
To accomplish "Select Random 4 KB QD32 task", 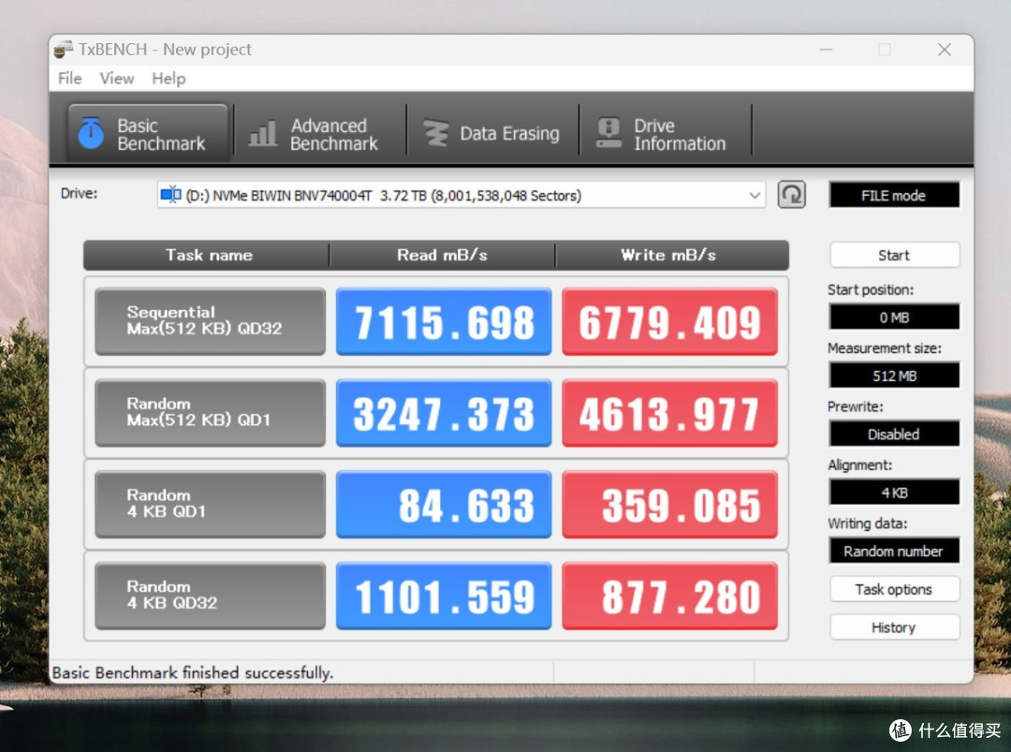I will tap(211, 596).
